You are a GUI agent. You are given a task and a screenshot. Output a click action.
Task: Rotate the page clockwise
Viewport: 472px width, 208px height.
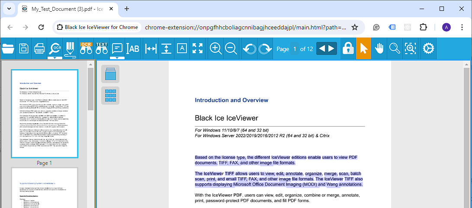coord(265,48)
